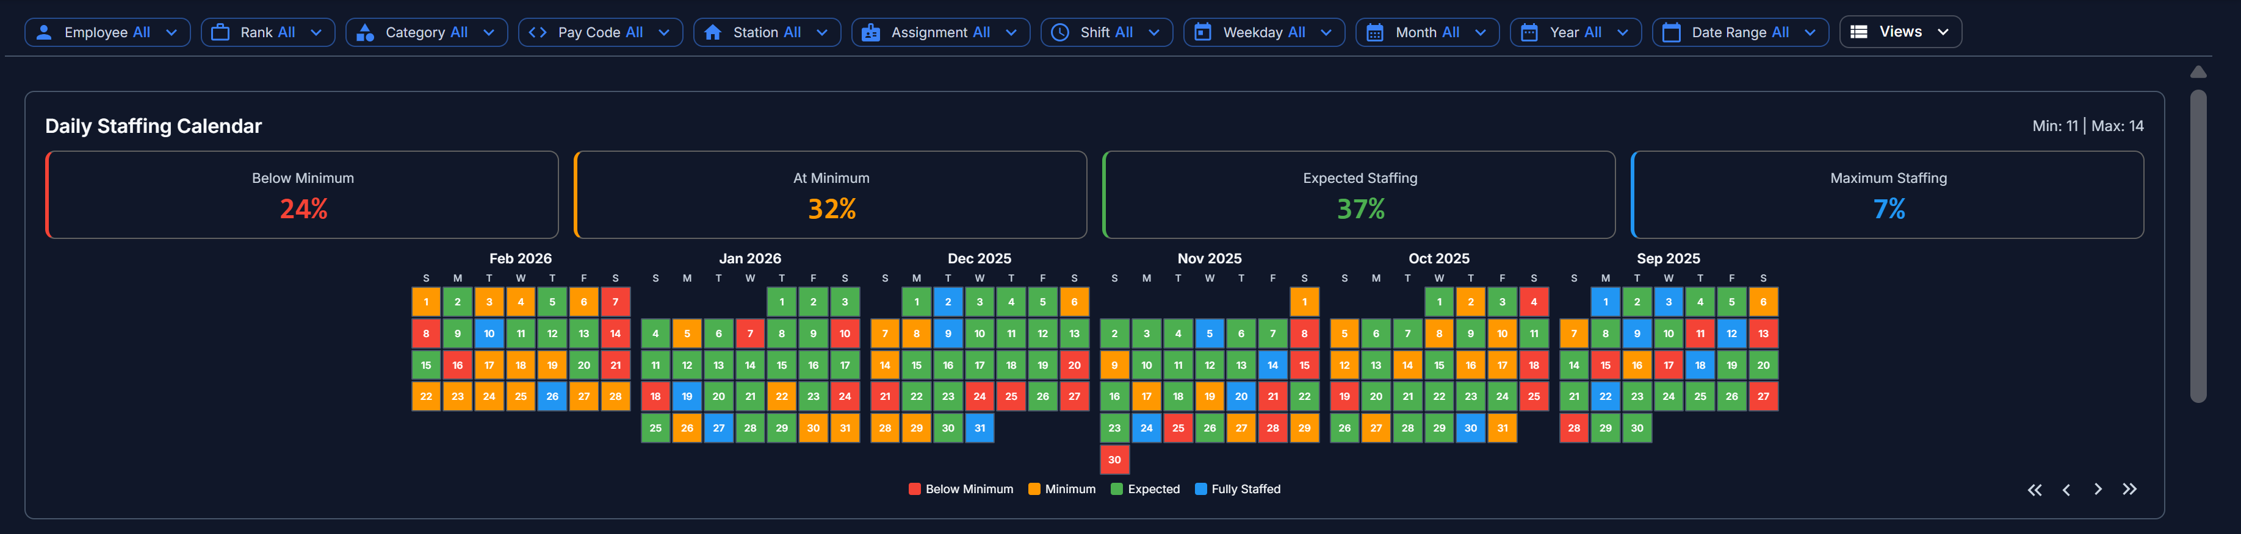Select February 10 in Feb 2026 calendar
Image resolution: width=2241 pixels, height=534 pixels.
(x=489, y=333)
